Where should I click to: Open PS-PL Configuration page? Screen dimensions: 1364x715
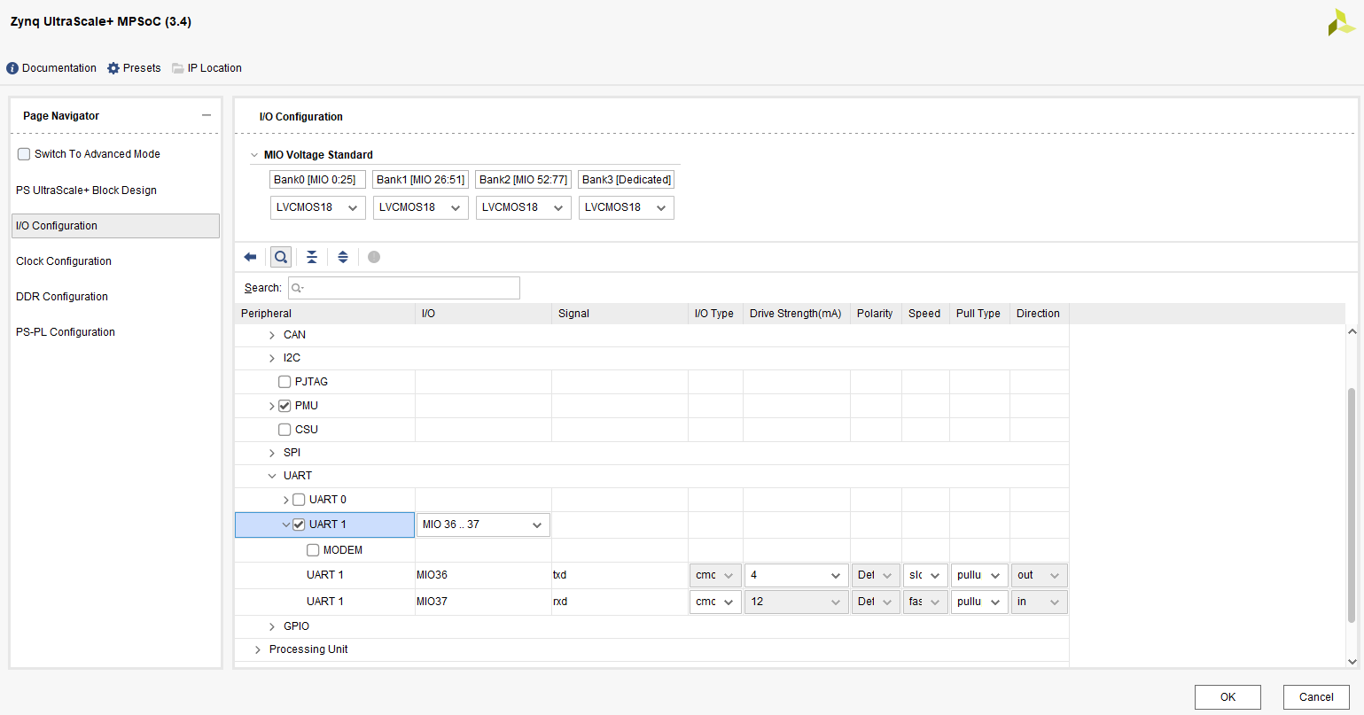[66, 332]
